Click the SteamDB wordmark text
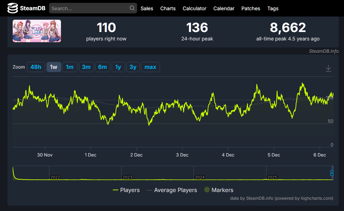 [x=33, y=8]
